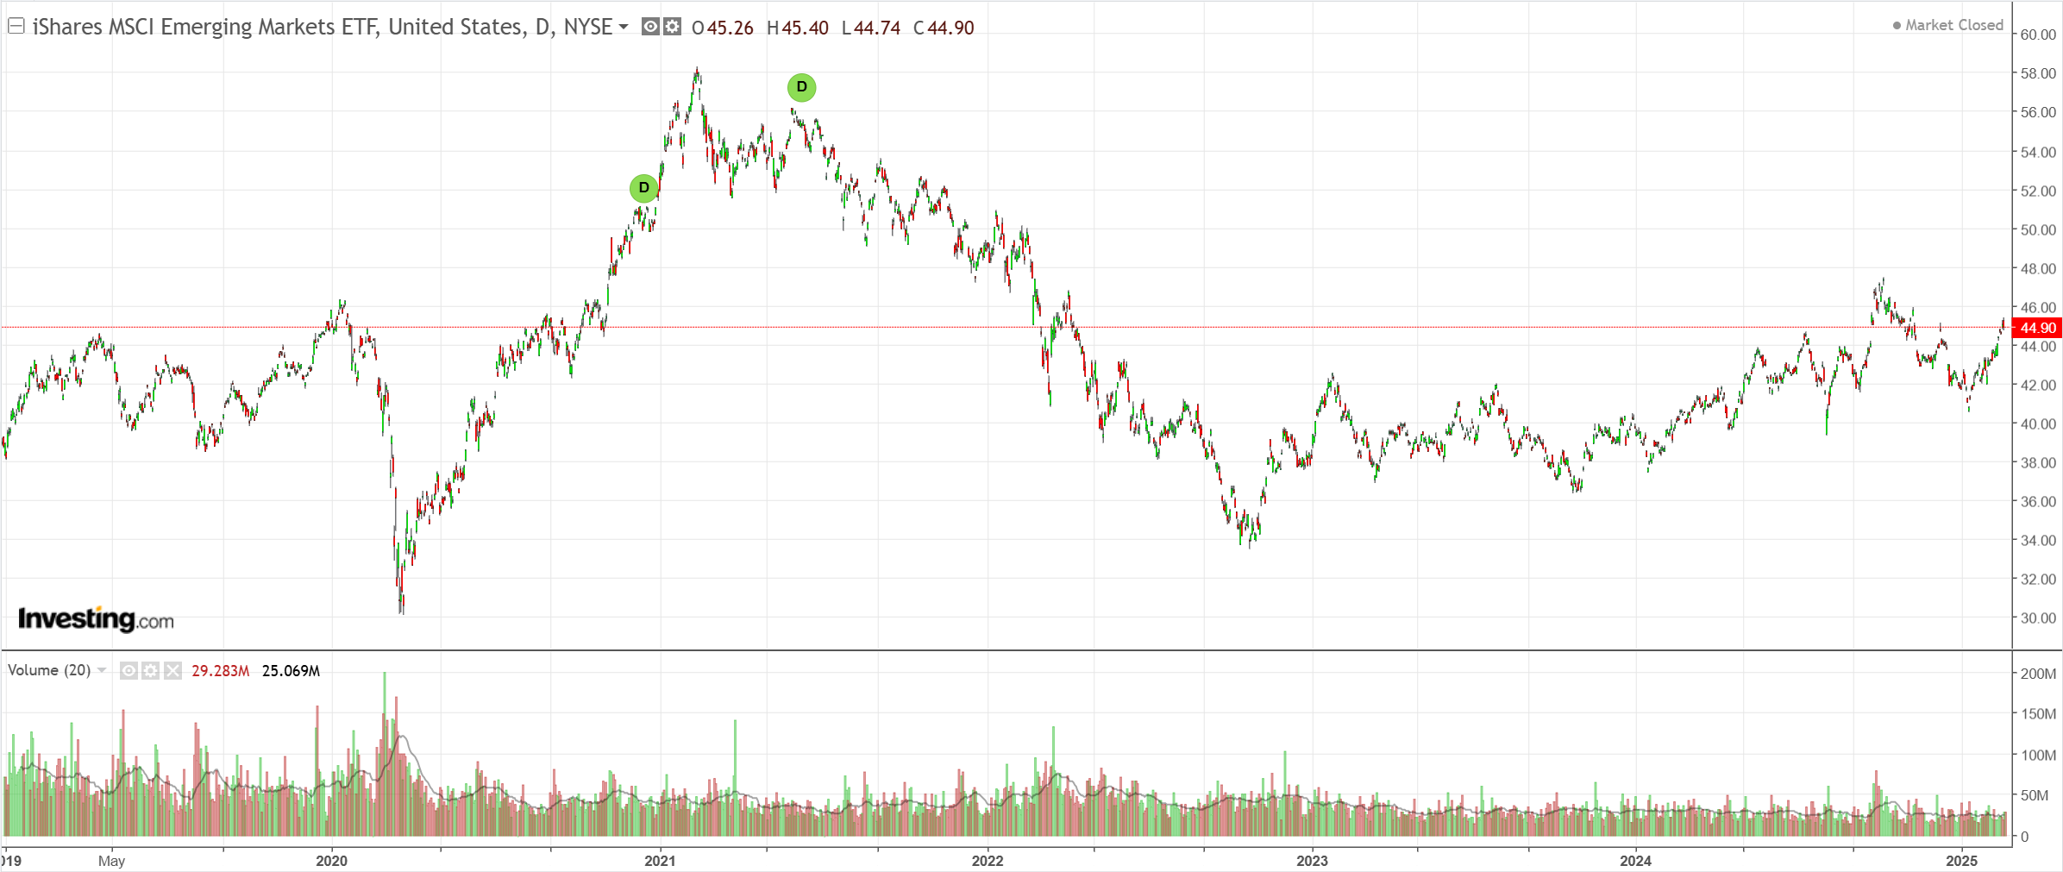
Task: Click the 2021 label on the time axis
Action: click(660, 861)
